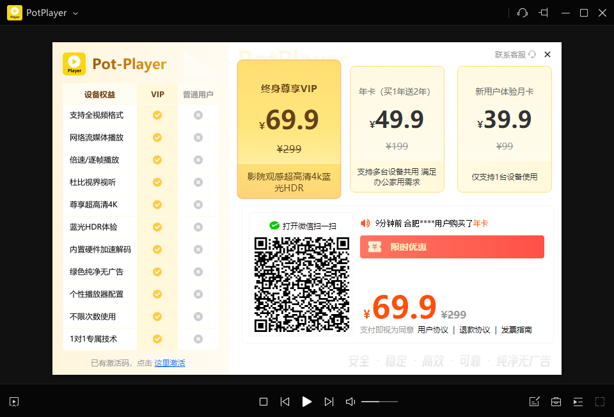Click the 蓝光HDR体验 feature row label
The height and width of the screenshot is (417, 614).
[93, 227]
